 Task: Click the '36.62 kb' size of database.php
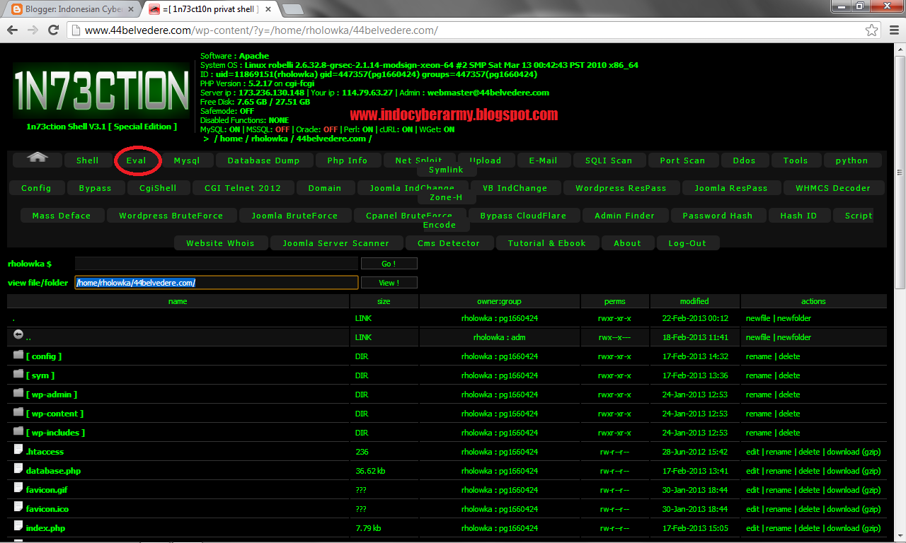[x=370, y=471]
